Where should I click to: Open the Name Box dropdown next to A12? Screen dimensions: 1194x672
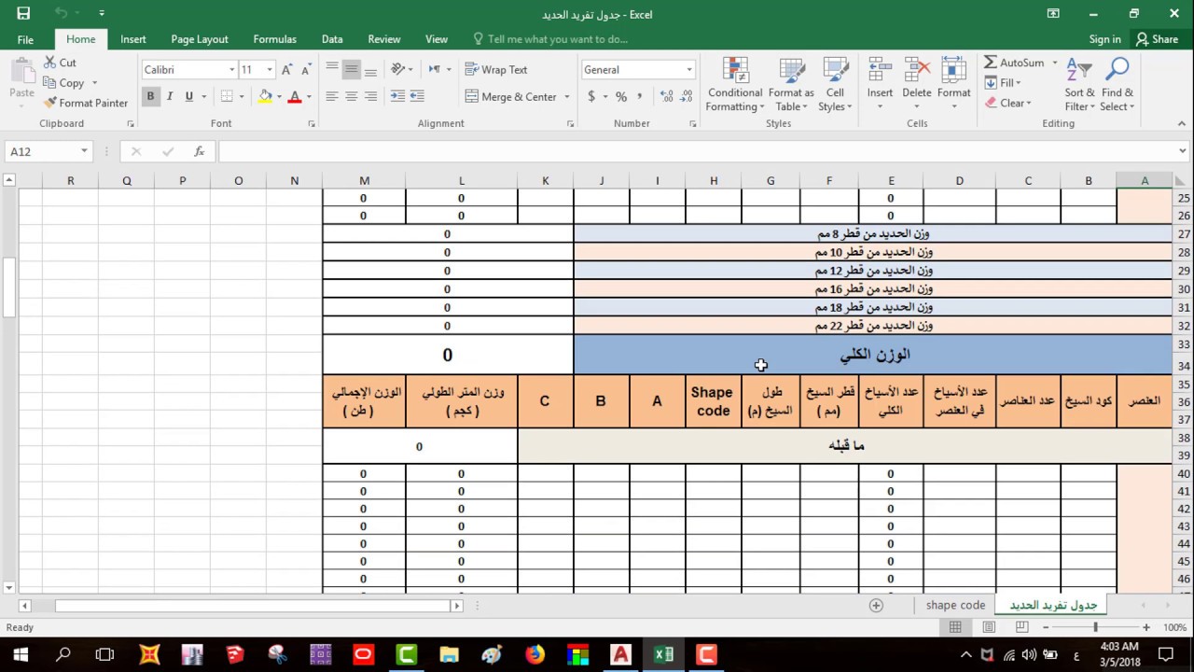tap(84, 151)
